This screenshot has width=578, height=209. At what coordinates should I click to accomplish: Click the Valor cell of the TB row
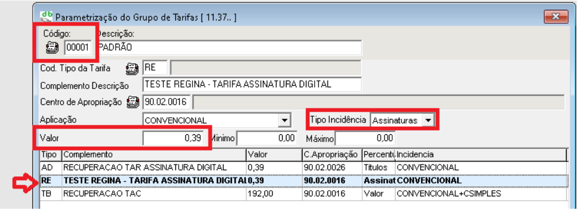click(x=274, y=194)
